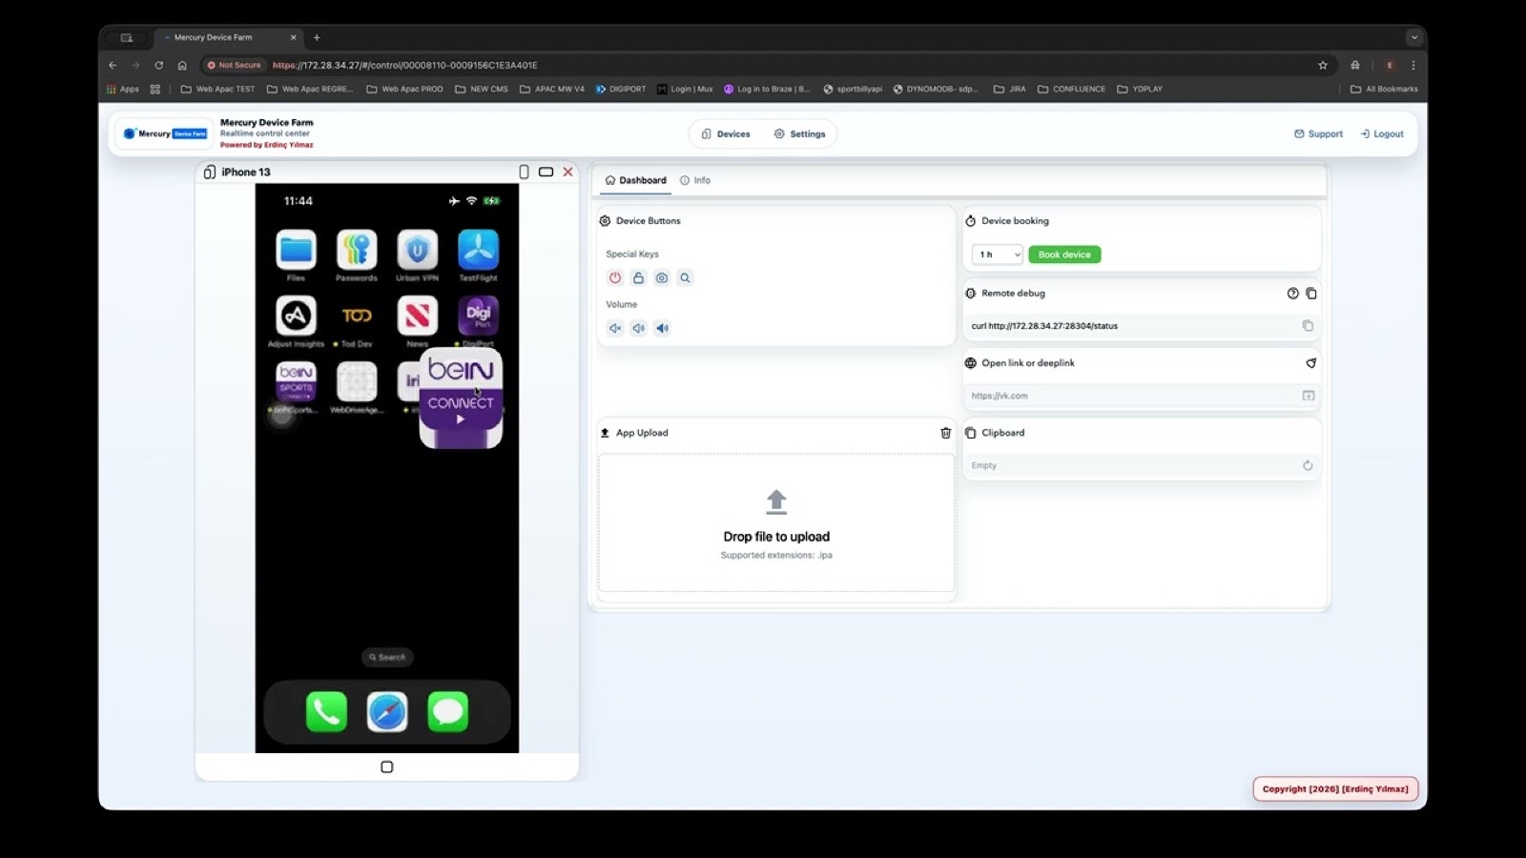The height and width of the screenshot is (858, 1526).
Task: Open the CONFLUENCE bookmark folder
Action: click(1072, 89)
